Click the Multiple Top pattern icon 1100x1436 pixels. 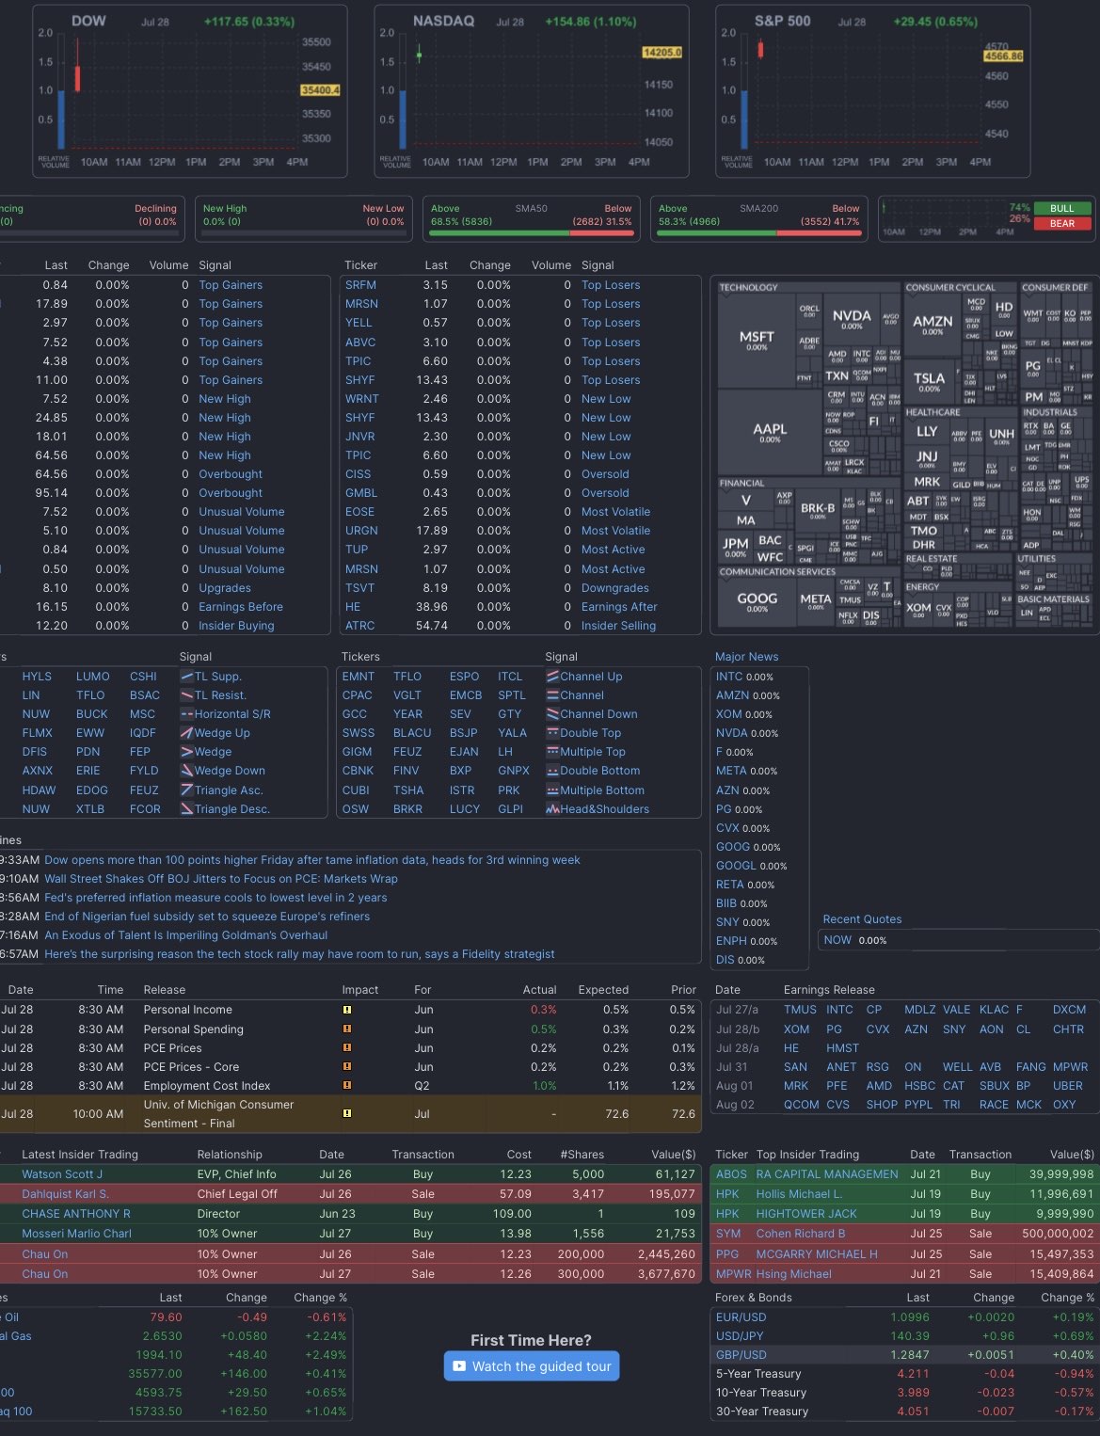[x=552, y=752]
